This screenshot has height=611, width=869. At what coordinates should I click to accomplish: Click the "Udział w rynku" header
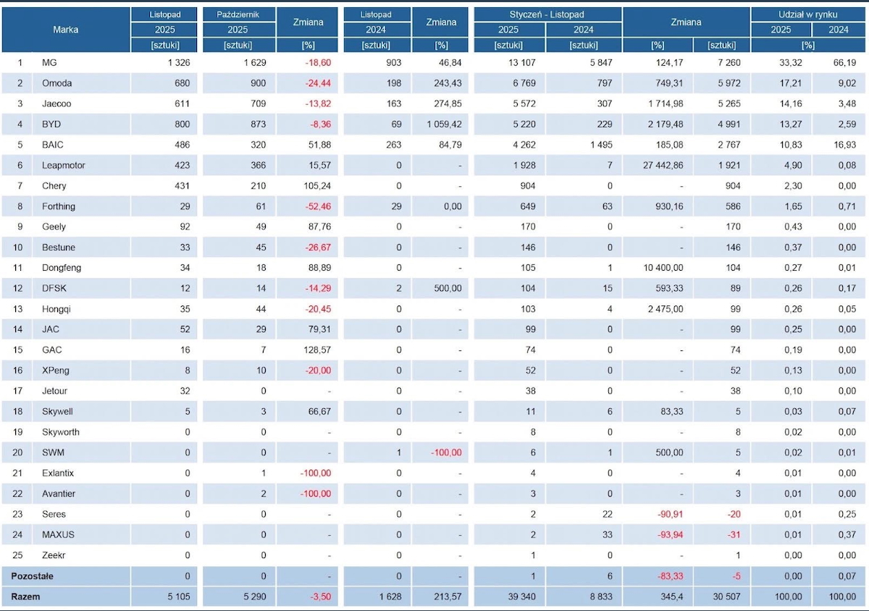click(808, 14)
